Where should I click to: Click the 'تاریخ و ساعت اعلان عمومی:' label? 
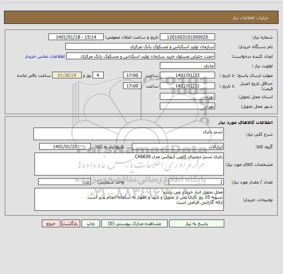click(132, 37)
